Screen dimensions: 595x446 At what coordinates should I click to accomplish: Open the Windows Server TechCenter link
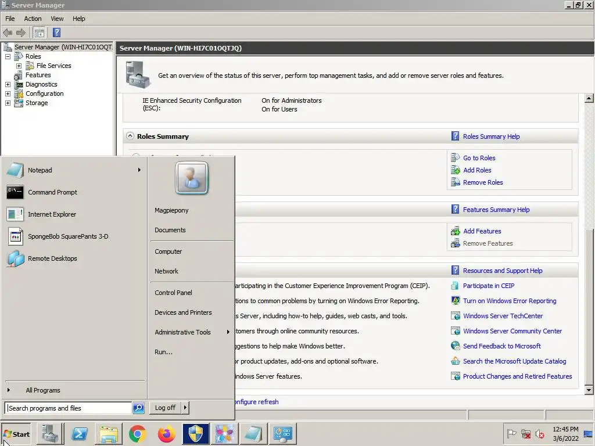503,316
